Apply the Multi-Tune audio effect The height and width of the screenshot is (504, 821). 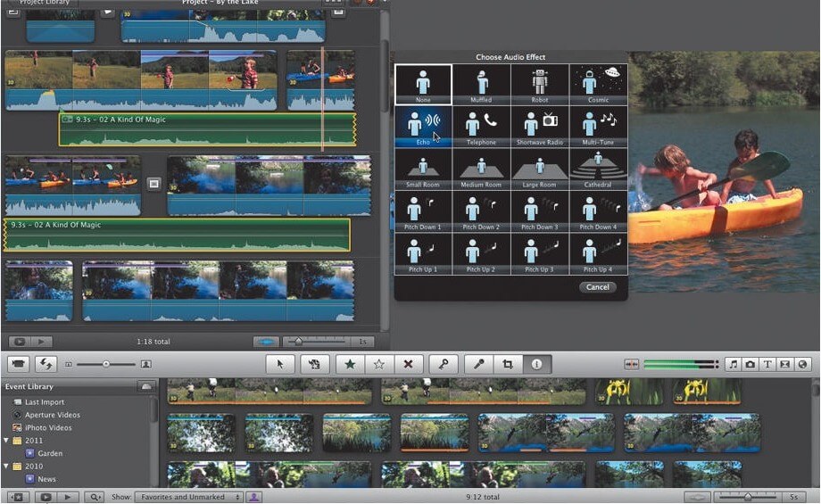click(x=598, y=127)
